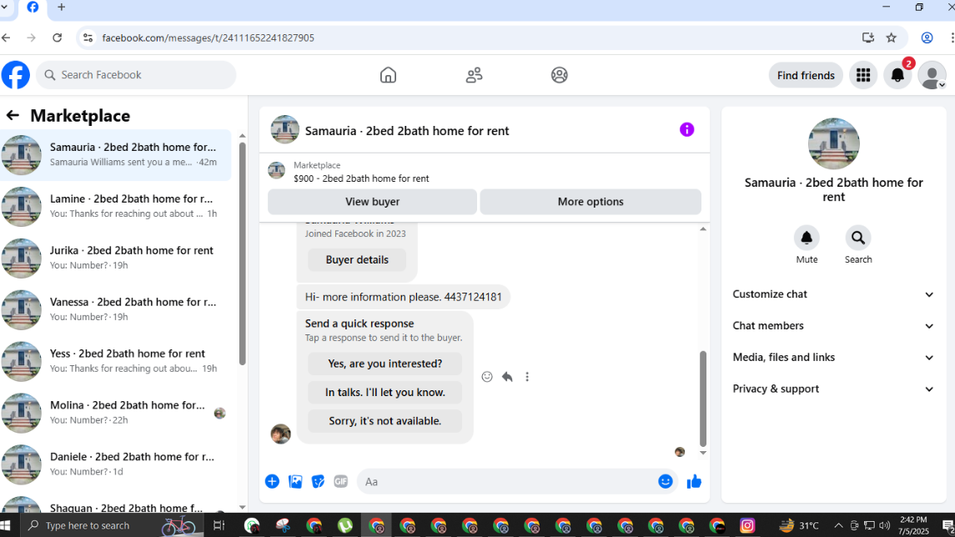Click the browser address bar URL
This screenshot has width=955, height=537.
tap(209, 38)
